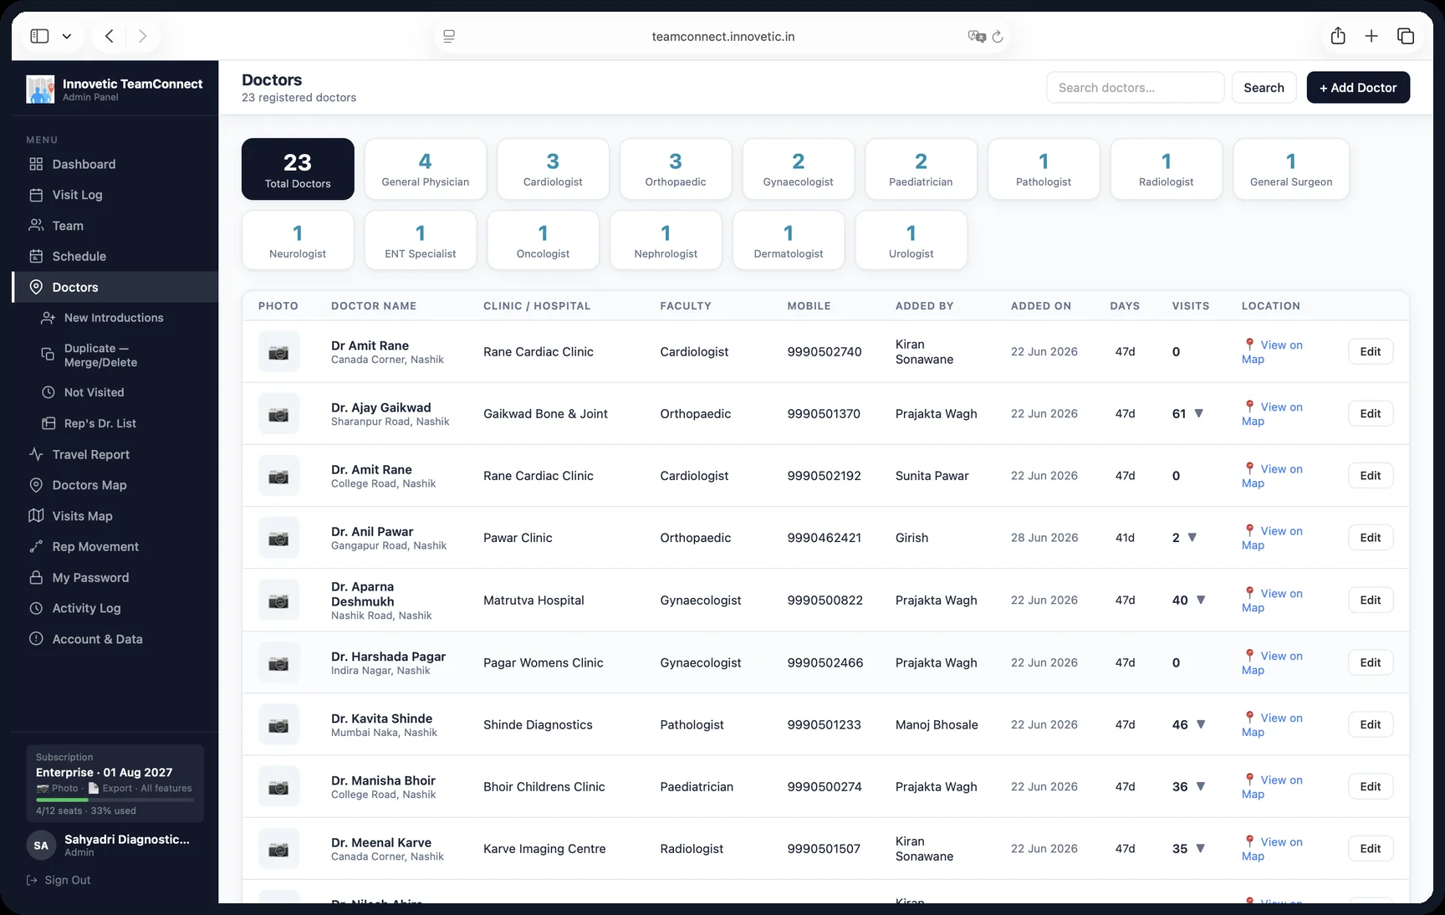Click the browser address bar URL

(723, 37)
